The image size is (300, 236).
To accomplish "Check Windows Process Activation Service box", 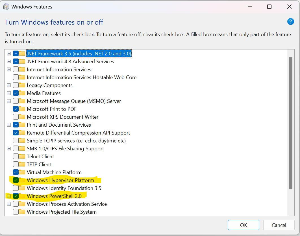I will [16, 204].
